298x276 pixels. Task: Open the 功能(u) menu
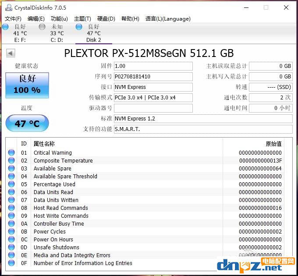click(59, 18)
